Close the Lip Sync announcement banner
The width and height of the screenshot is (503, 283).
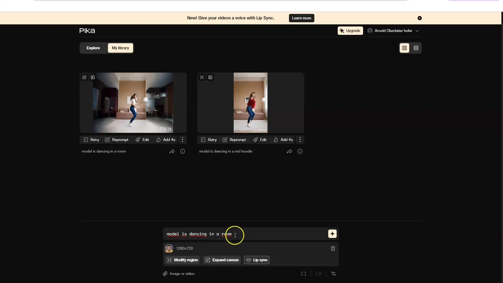(x=420, y=18)
